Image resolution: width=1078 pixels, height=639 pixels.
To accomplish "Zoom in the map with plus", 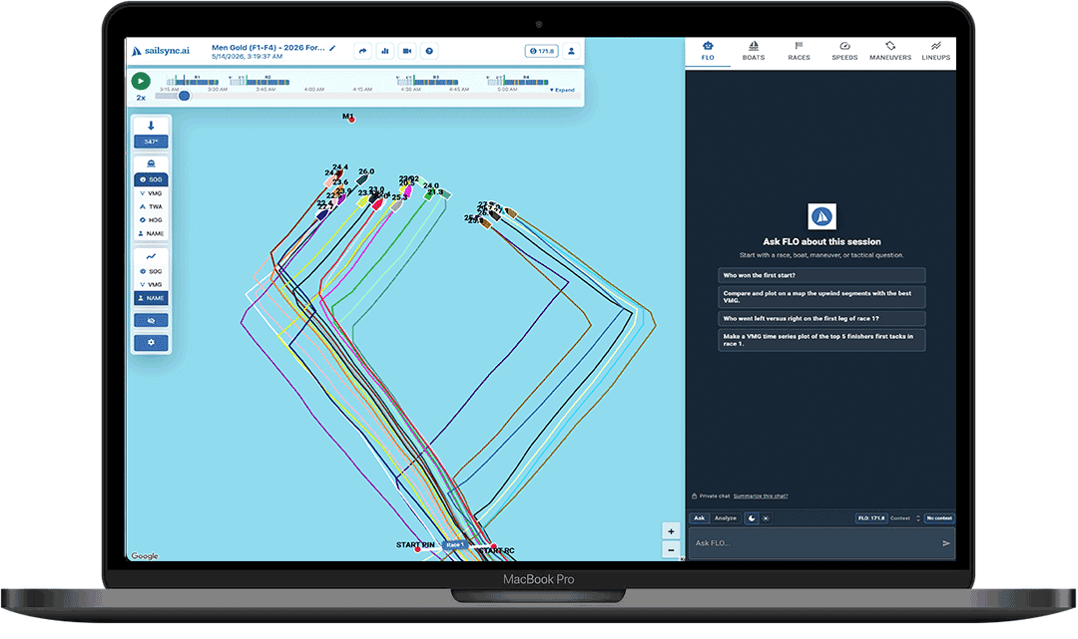I will click(671, 531).
